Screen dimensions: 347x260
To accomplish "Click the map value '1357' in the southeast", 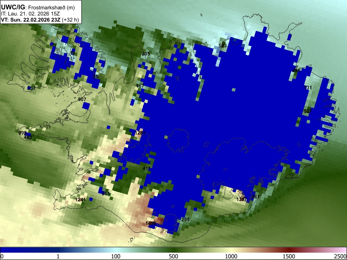I will [x=242, y=199].
